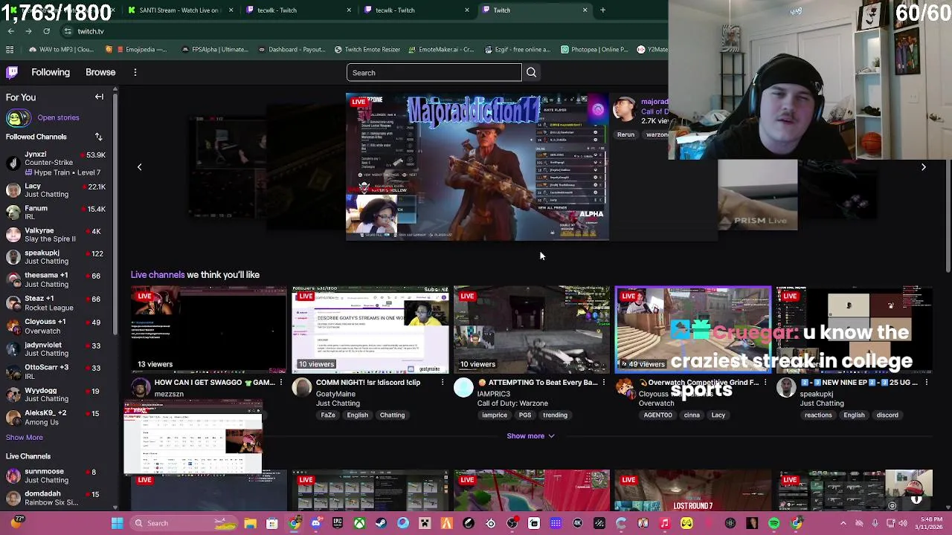Go to next carousel stream

coord(923,166)
